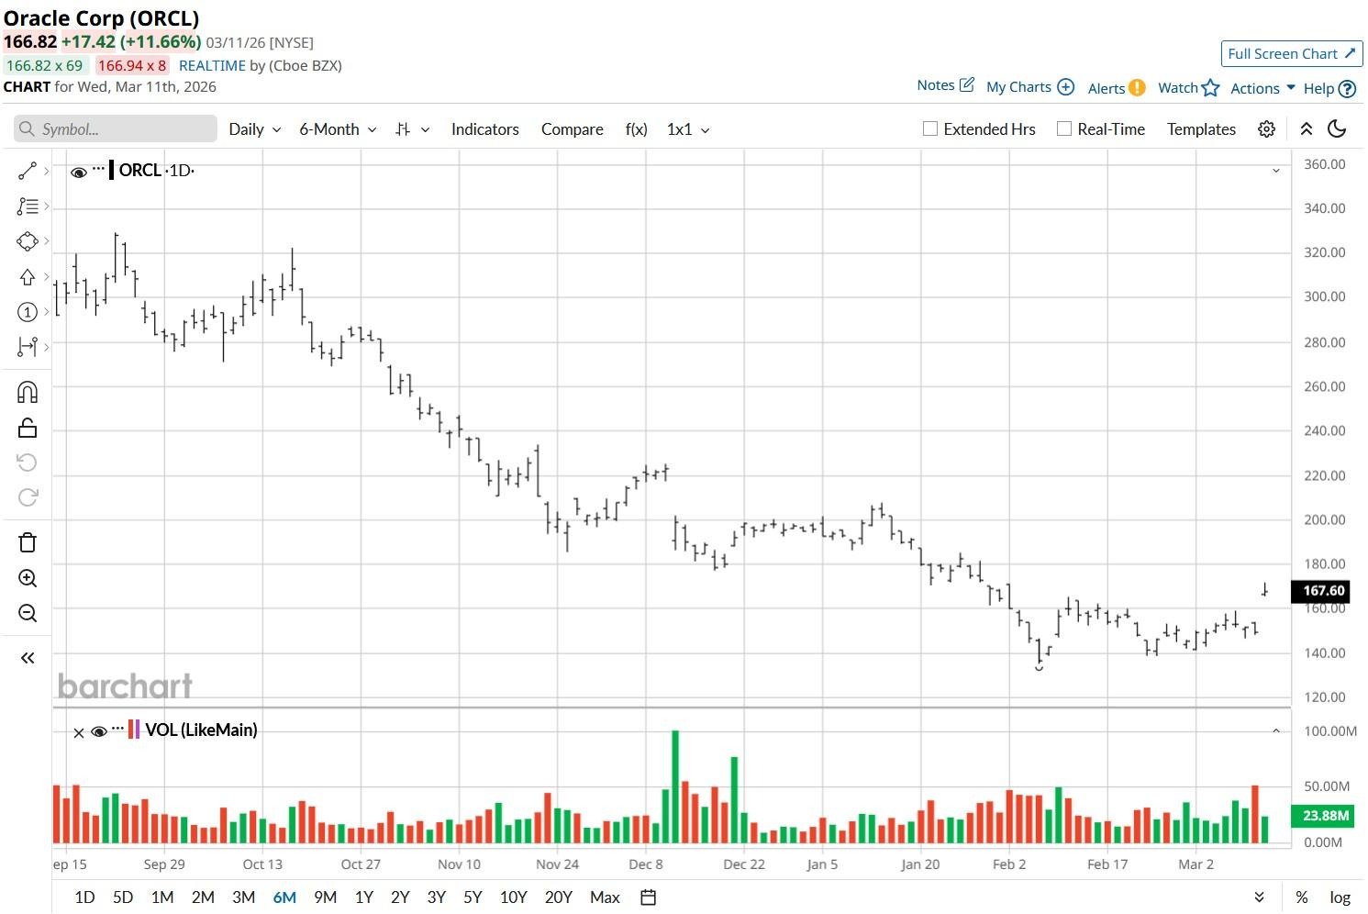The width and height of the screenshot is (1368, 914).
Task: Expand chart list with double chevron down
Action: pyautogui.click(x=1259, y=897)
